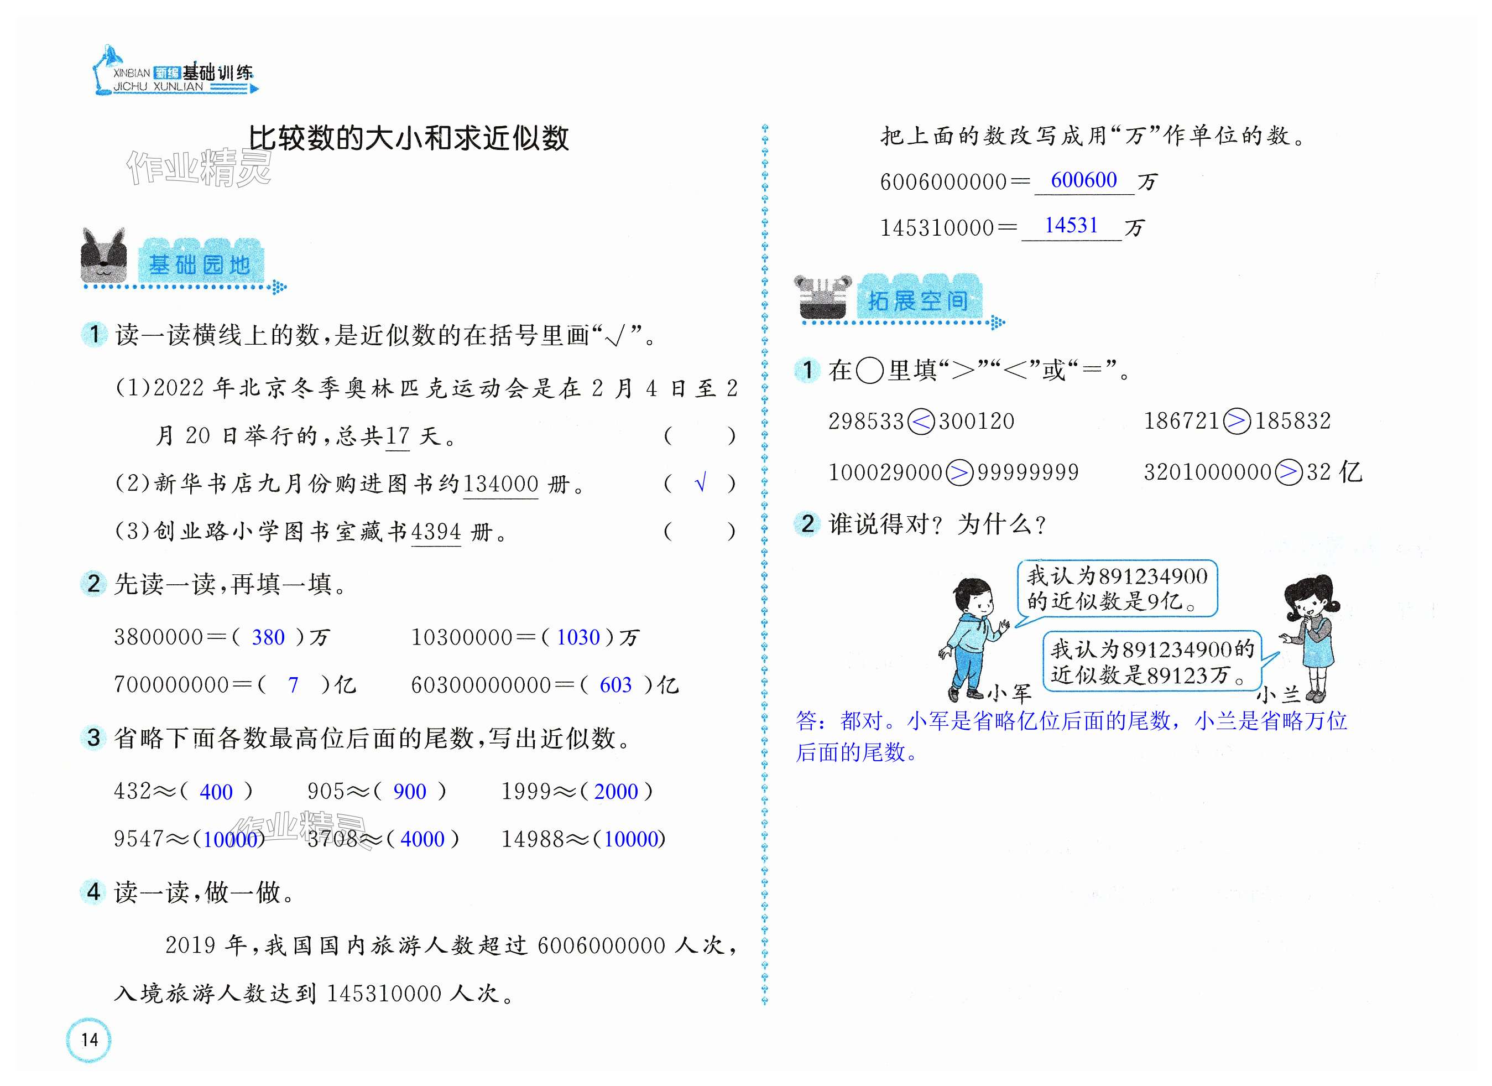This screenshot has width=1492, height=1086.
Task: Click the zebra mascot beside 拓展空间
Action: click(x=822, y=298)
